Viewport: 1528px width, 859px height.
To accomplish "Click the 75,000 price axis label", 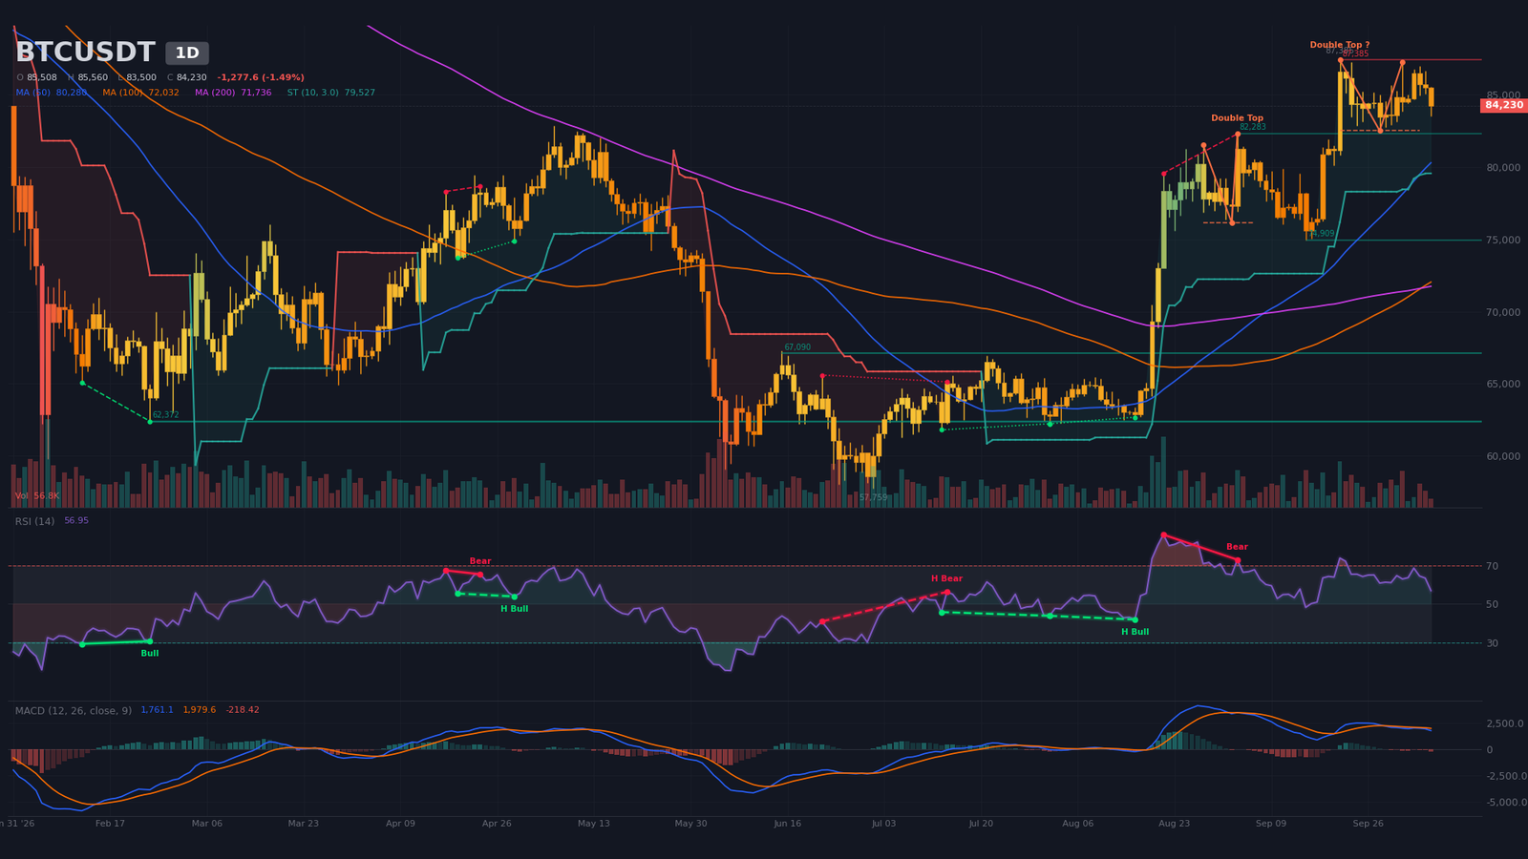I will click(1503, 240).
